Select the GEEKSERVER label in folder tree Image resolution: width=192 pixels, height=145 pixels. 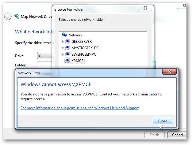(82, 41)
